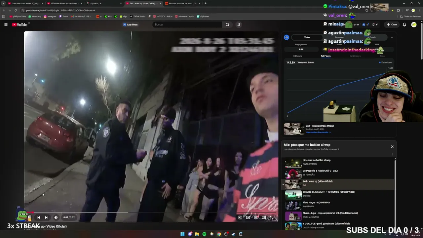This screenshot has width=423, height=238.
Task: Skip to next video in player
Action: [46, 217]
